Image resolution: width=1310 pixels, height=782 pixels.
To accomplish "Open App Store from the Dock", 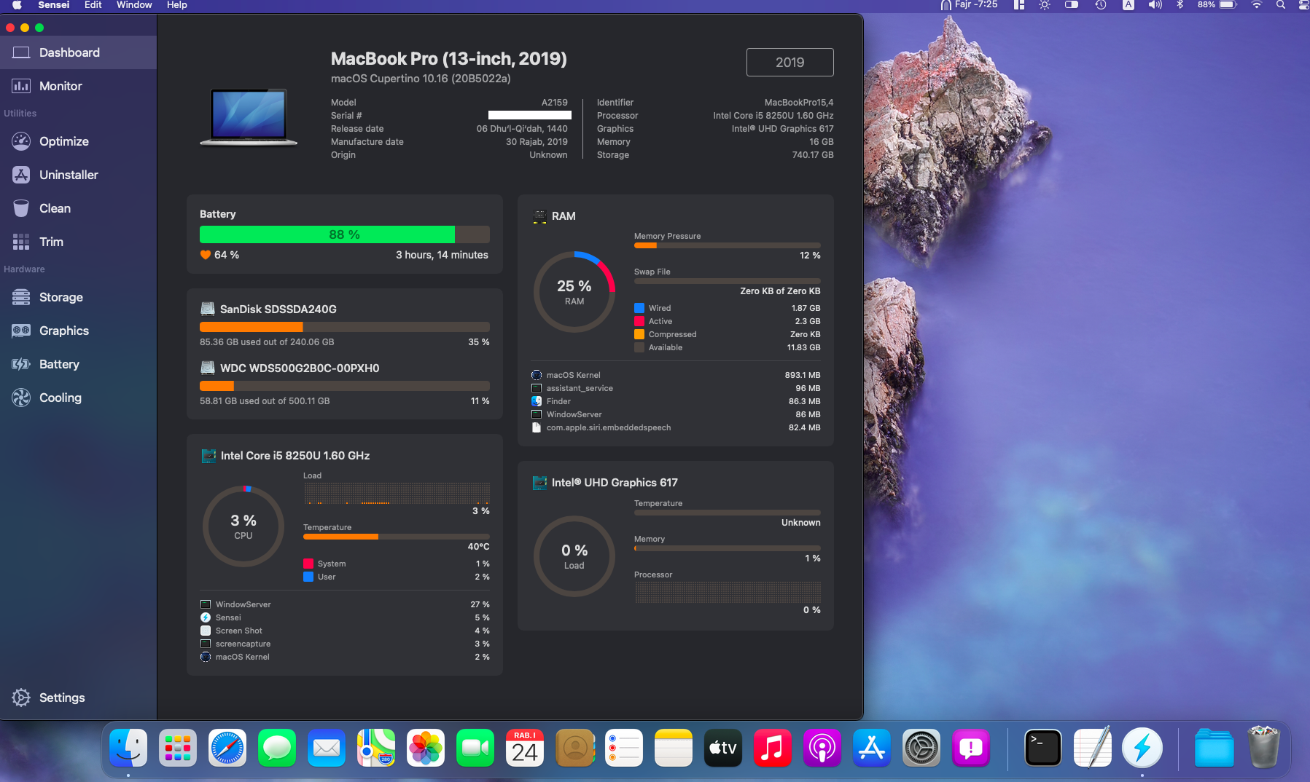I will click(872, 748).
